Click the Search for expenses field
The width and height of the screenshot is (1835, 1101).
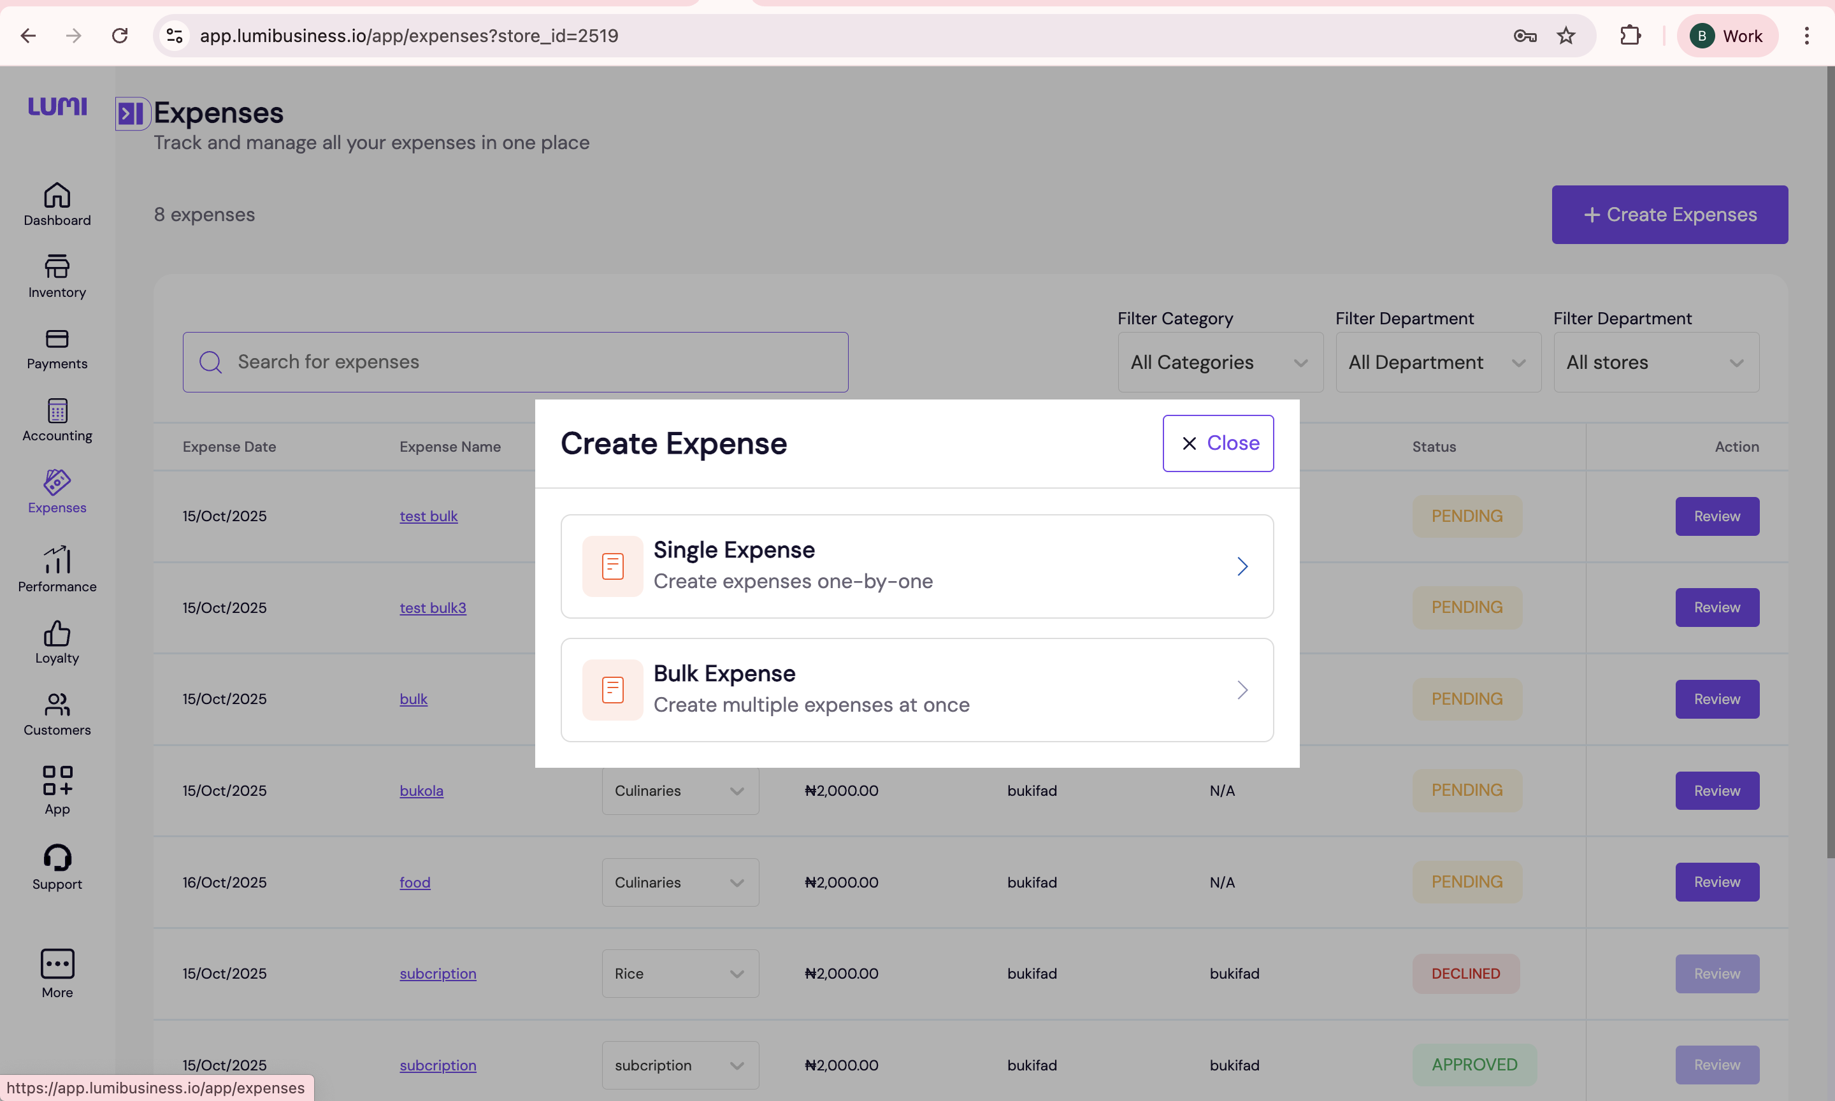[515, 362]
